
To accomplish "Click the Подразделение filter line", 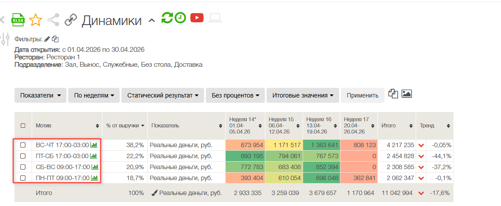I will coord(108,65).
